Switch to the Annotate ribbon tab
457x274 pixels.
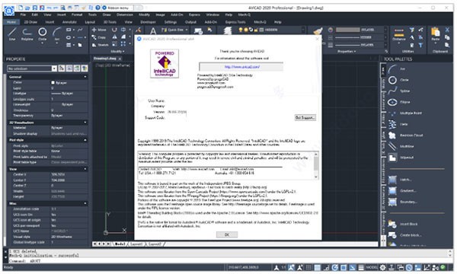click(x=69, y=22)
